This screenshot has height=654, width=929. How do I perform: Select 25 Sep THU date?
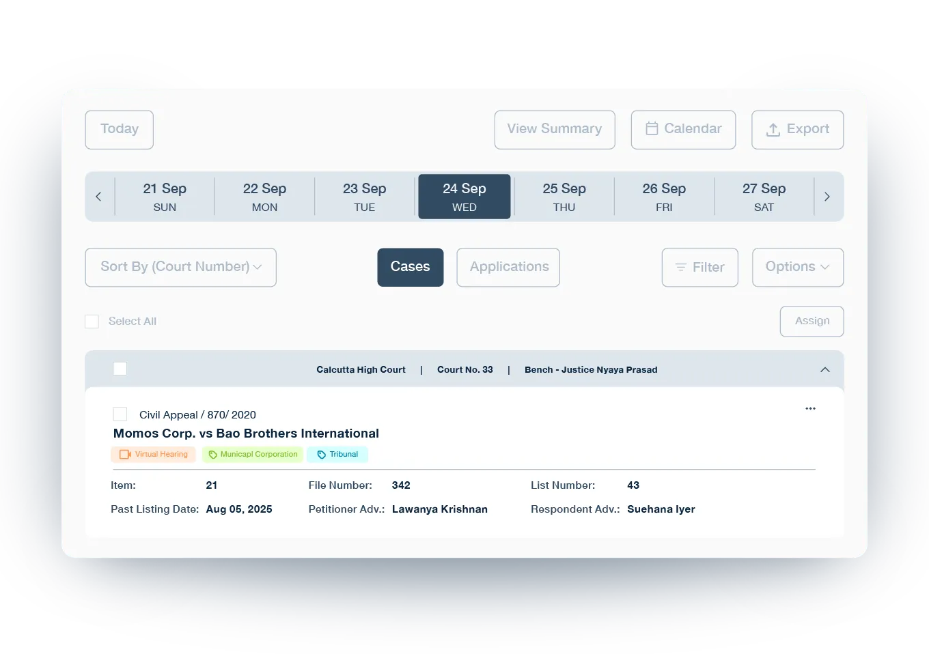point(564,197)
